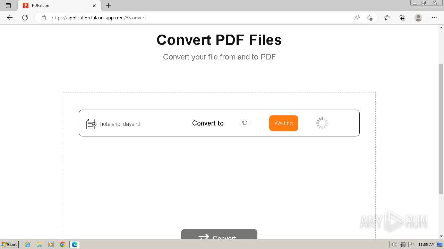Click the orange Waiting button
Viewport: 444px width, 249px height.
click(x=284, y=123)
